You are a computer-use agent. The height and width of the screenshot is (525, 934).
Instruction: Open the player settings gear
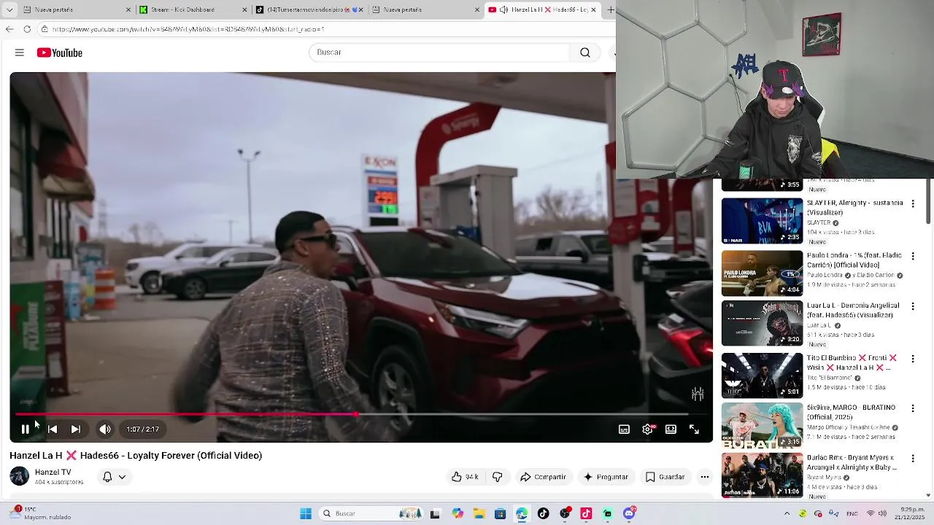(x=647, y=429)
